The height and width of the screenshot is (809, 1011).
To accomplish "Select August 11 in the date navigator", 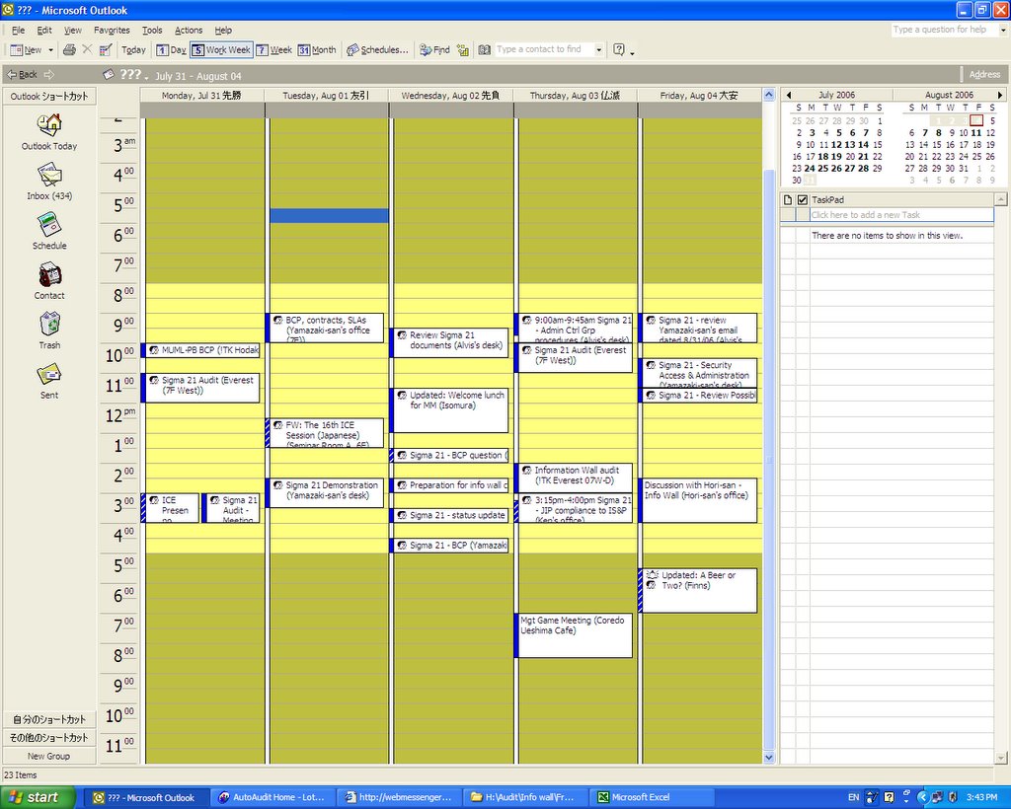I will [x=976, y=132].
